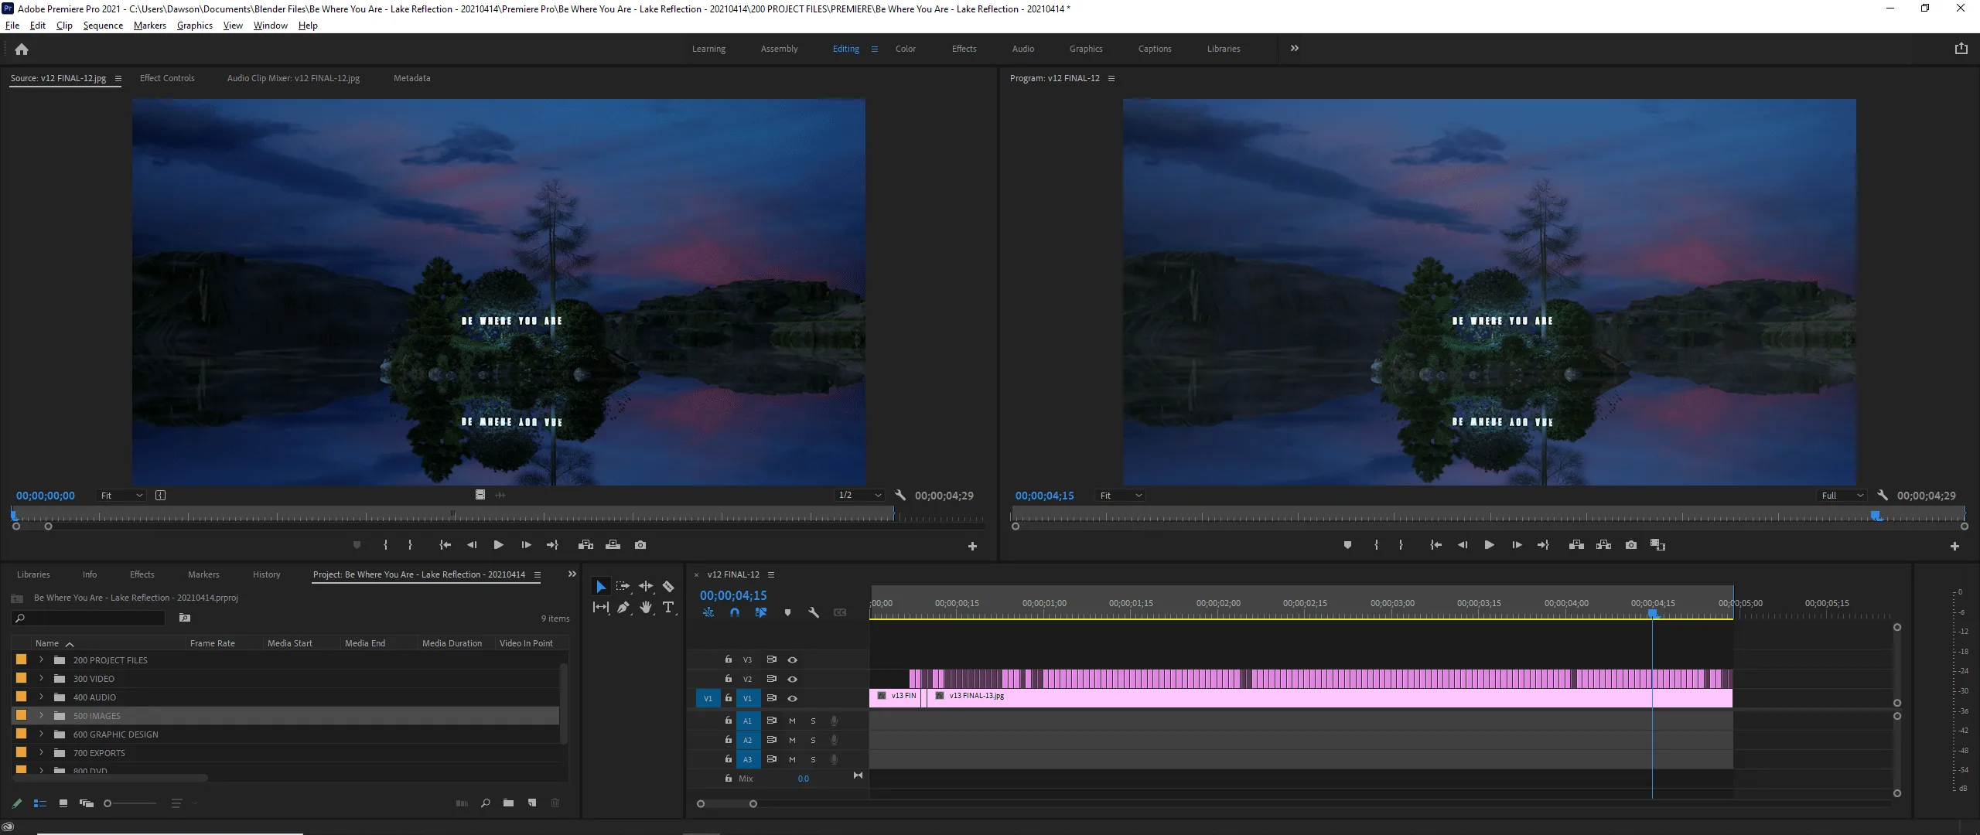The image size is (1980, 835).
Task: Open Program monitor settings wrench
Action: (1883, 496)
